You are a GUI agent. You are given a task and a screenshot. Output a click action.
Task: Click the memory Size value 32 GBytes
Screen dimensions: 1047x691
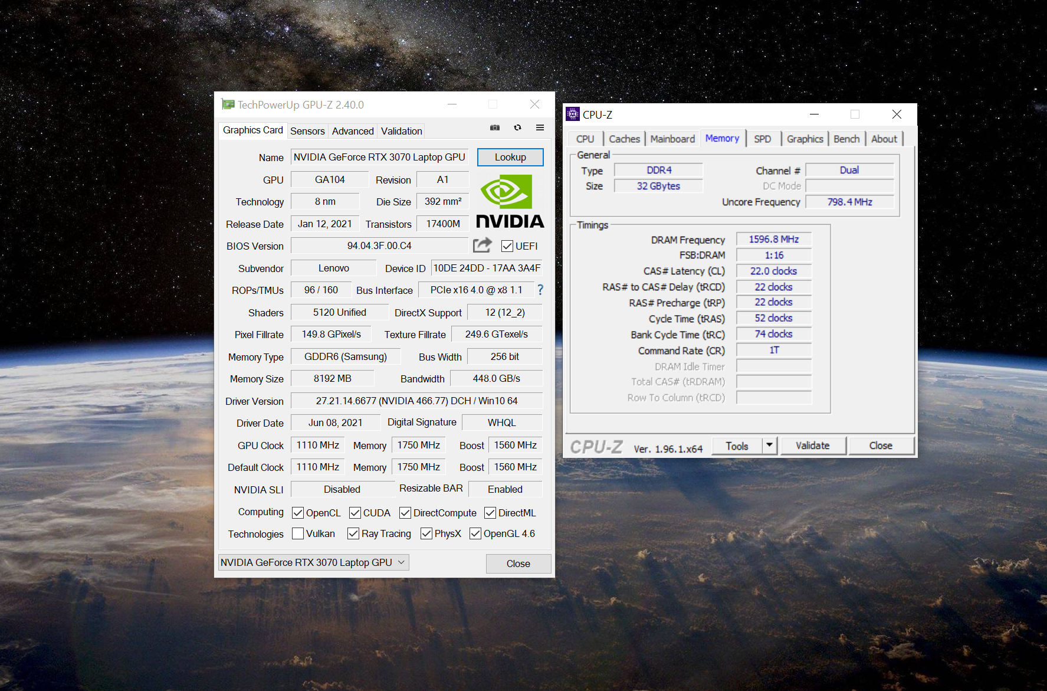pyautogui.click(x=658, y=186)
